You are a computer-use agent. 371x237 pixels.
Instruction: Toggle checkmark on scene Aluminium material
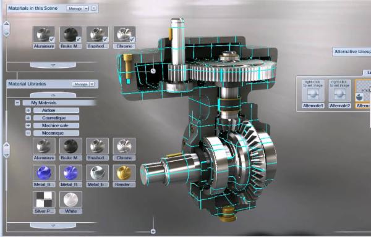click(x=51, y=39)
